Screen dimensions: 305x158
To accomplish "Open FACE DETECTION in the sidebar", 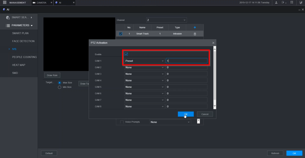I will tap(23, 41).
